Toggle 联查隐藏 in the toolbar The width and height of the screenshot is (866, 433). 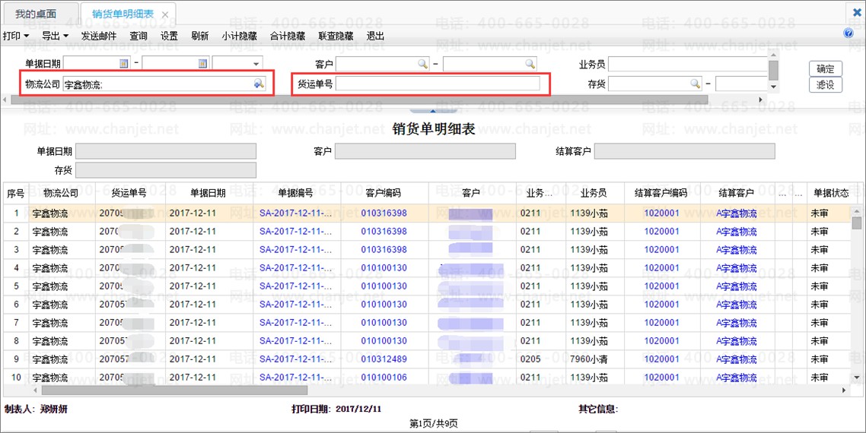click(336, 36)
